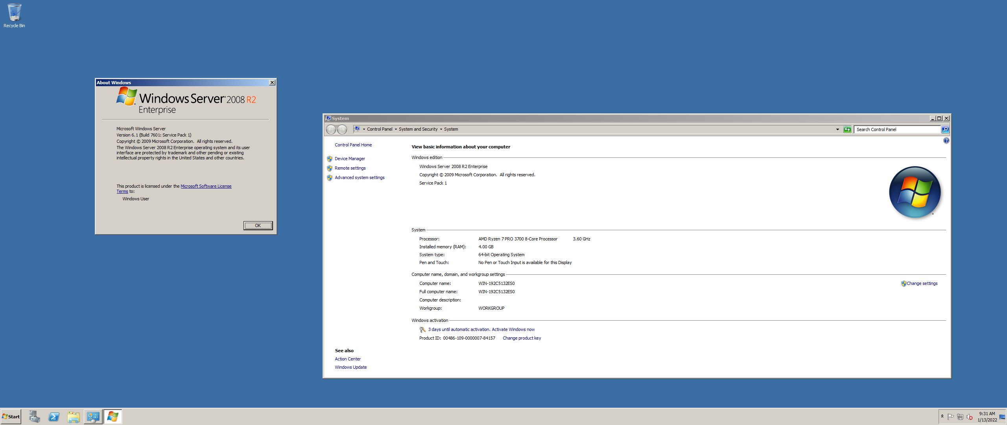
Task: Open dropdown arrow before Control Panel breadcrumb
Action: coord(364,129)
